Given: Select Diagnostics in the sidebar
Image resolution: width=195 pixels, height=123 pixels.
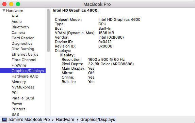Looking at the screenshot, I should [x=22, y=43].
